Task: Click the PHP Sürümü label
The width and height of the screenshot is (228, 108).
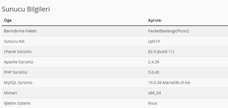Action: 15,72
